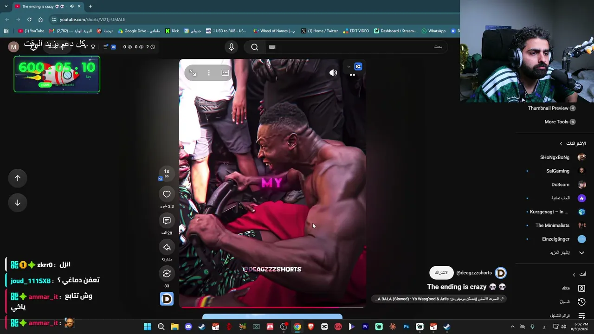
Task: Open the comments on the short
Action: pos(167,220)
